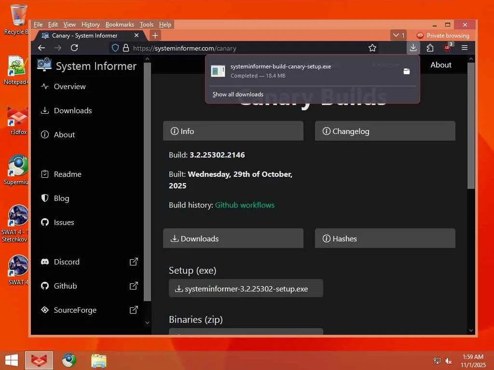Click Show all downloads

238,94
